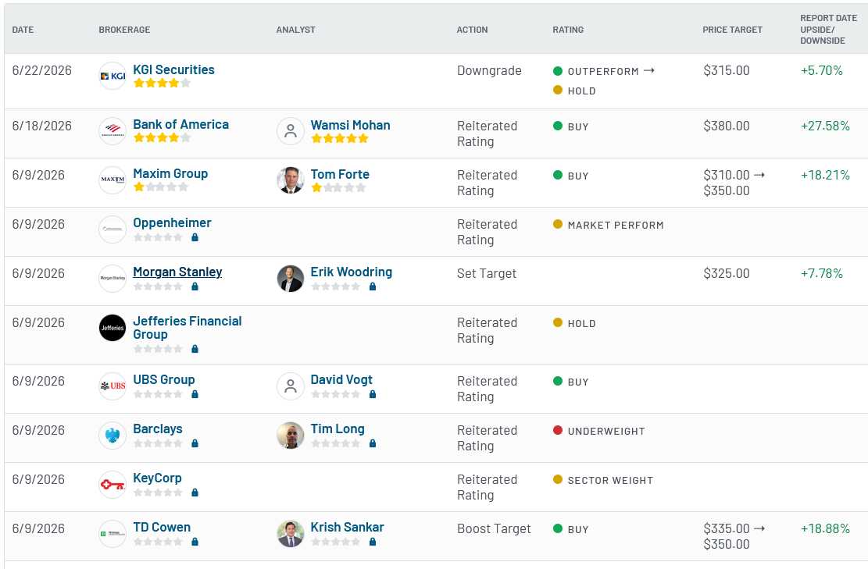
Task: Click Maxim Group one-star rating
Action: pyautogui.click(x=161, y=187)
